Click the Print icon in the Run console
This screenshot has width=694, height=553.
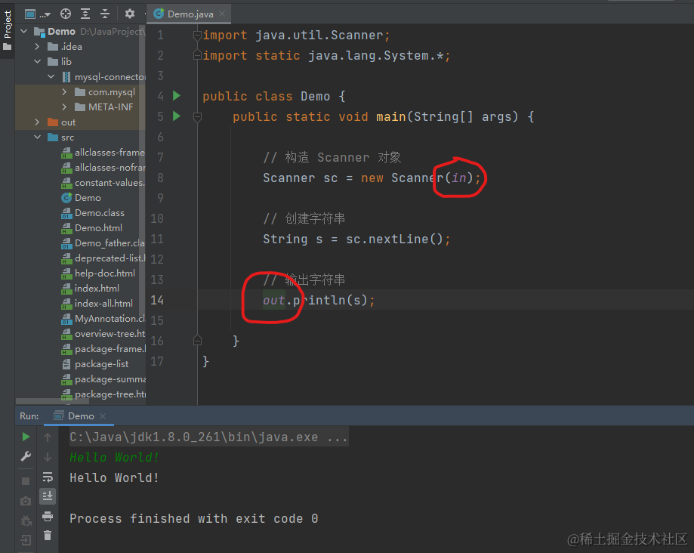point(48,516)
